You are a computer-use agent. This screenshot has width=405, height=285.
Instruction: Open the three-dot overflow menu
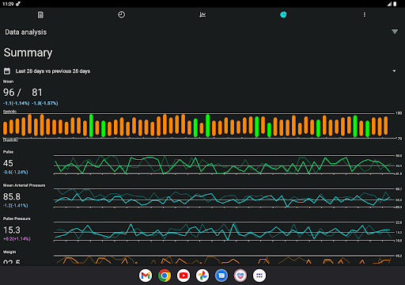365,15
